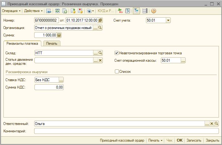Open the Операция dropdown menu
Image resolution: width=222 pixels, height=145 pixels.
coord(11,11)
